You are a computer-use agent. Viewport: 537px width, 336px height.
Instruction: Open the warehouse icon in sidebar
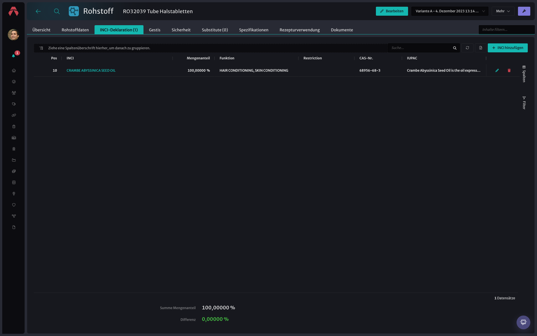point(14,138)
